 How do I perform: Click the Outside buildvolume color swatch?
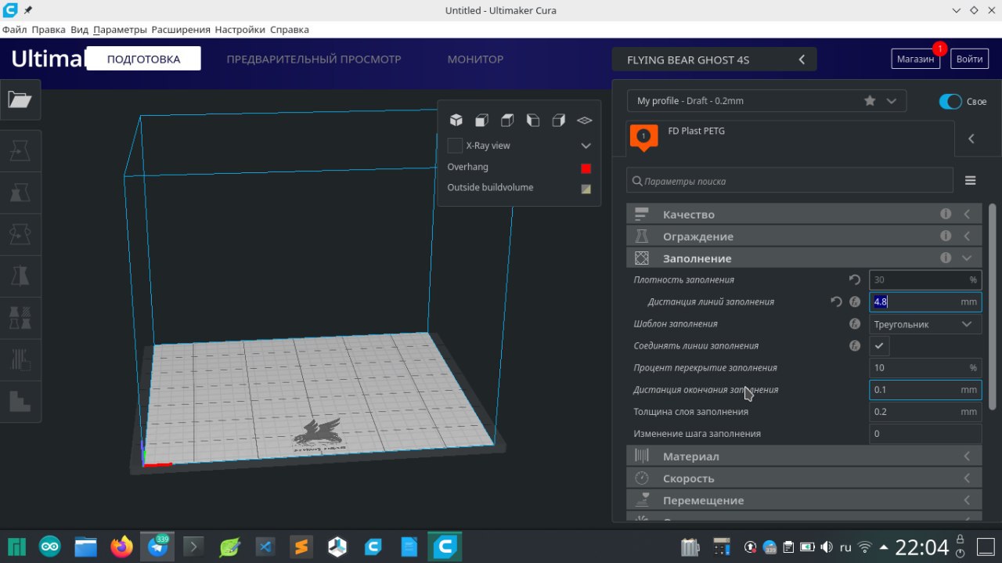pyautogui.click(x=586, y=189)
